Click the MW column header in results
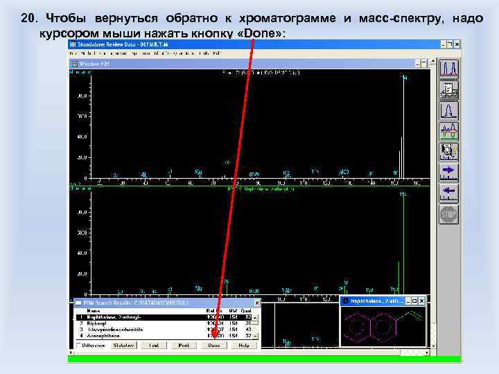Image resolution: width=499 pixels, height=374 pixels. 233,311
